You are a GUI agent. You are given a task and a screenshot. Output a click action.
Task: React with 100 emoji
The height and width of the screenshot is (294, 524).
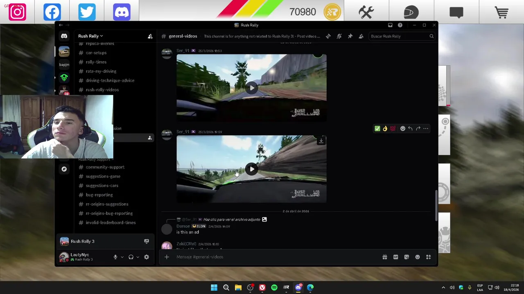point(393,129)
